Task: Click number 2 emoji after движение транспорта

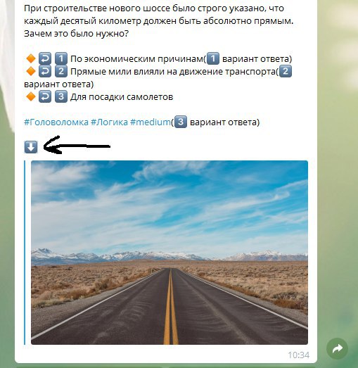Action: [x=286, y=71]
